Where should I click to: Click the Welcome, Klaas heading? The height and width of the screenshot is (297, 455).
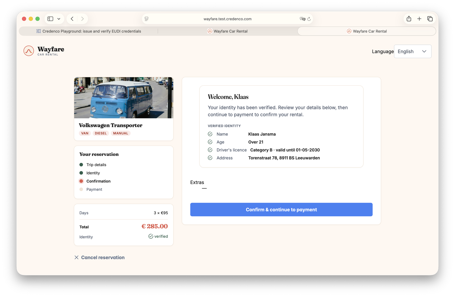click(228, 97)
